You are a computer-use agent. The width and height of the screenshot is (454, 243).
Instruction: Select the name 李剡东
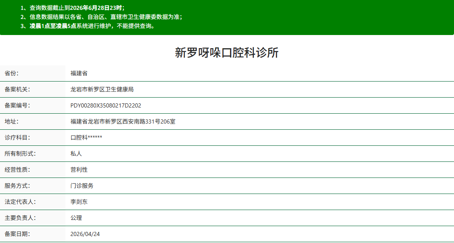point(79,202)
